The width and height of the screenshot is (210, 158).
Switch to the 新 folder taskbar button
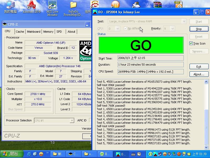click(58, 154)
